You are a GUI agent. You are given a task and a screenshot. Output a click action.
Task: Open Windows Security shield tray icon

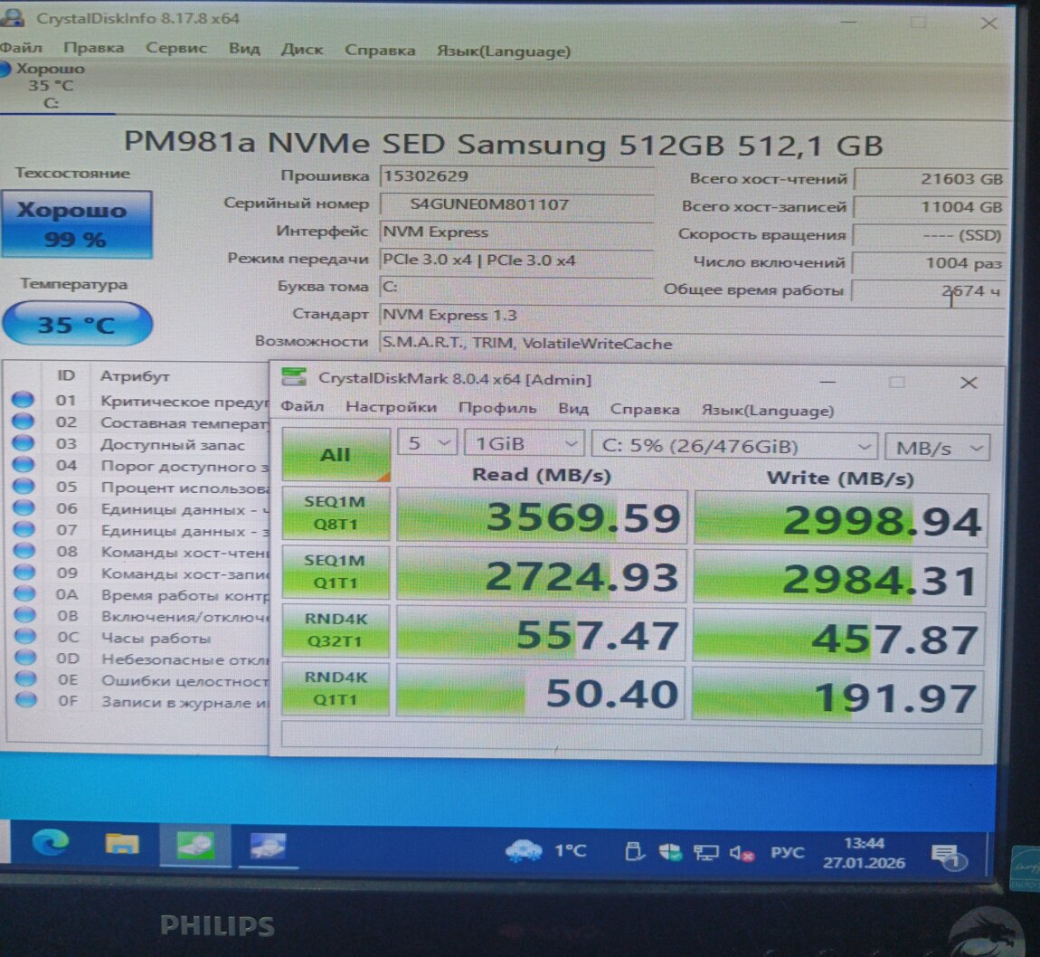[670, 852]
